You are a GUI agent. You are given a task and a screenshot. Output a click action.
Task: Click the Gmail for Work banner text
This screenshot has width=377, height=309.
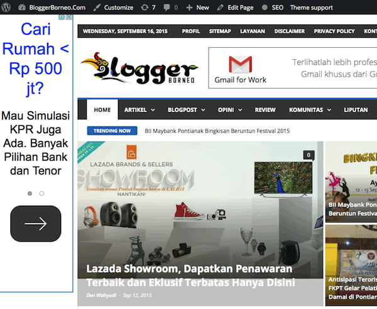pyautogui.click(x=241, y=80)
